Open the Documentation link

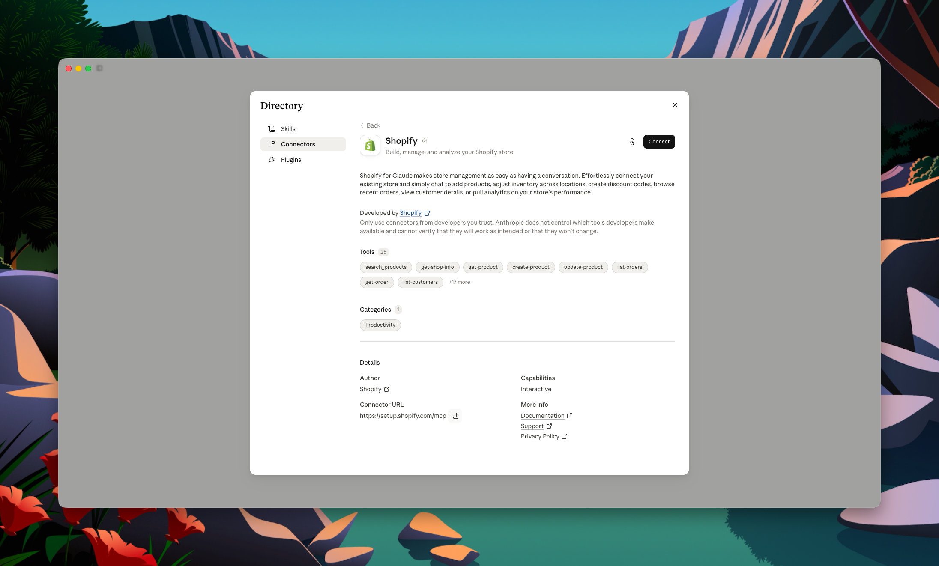point(542,416)
